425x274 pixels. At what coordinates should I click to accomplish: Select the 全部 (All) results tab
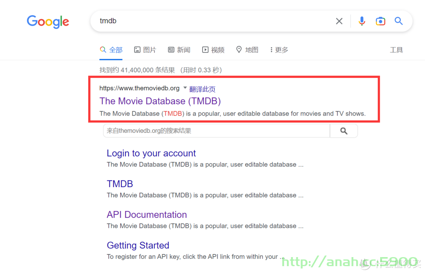[x=111, y=50]
